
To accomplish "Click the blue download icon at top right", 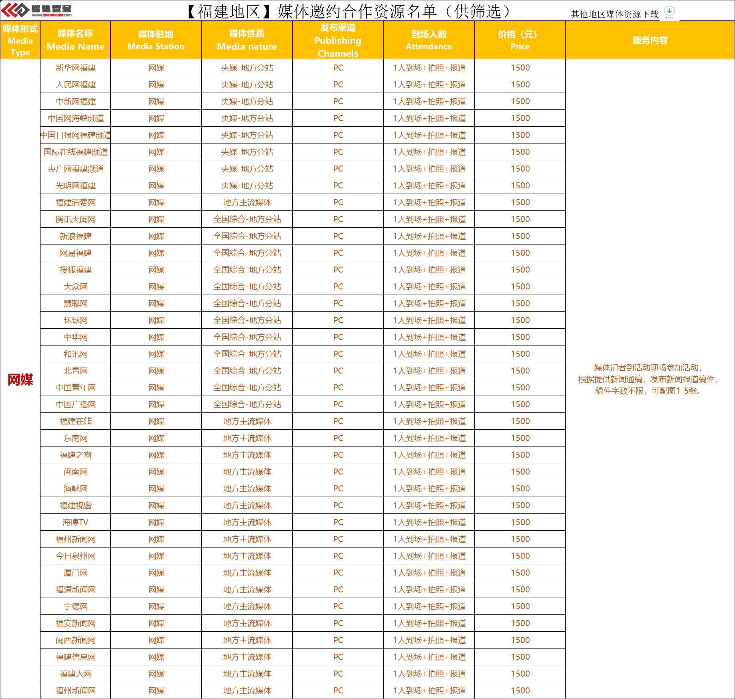I will tap(669, 11).
